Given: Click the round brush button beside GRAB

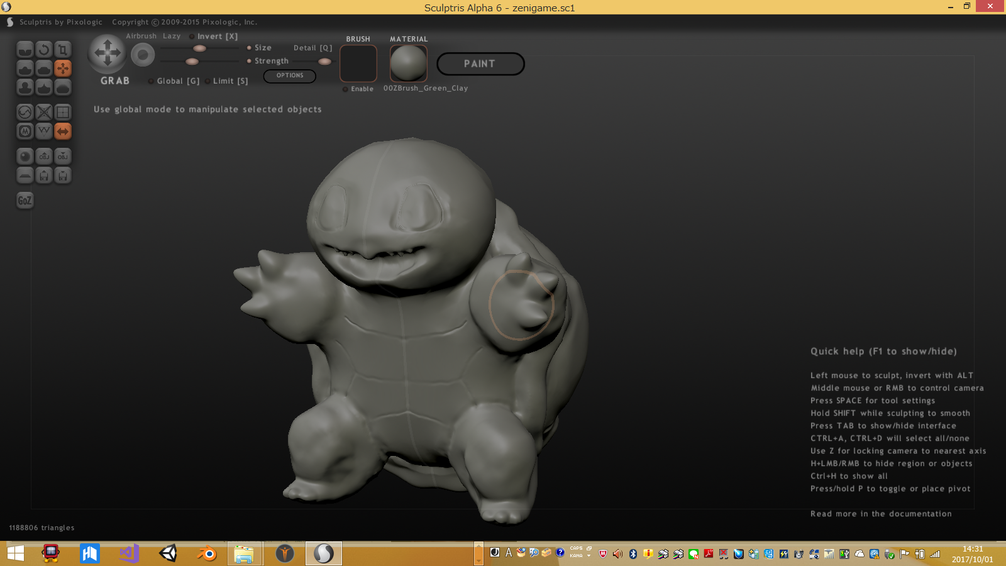Looking at the screenshot, I should point(143,55).
